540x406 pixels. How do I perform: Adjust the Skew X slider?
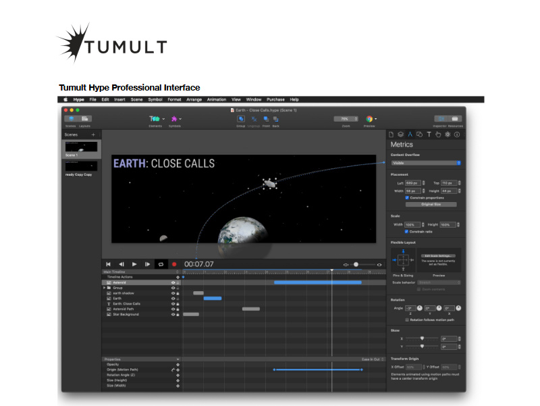point(422,338)
